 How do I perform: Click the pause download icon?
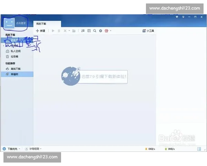(59, 31)
